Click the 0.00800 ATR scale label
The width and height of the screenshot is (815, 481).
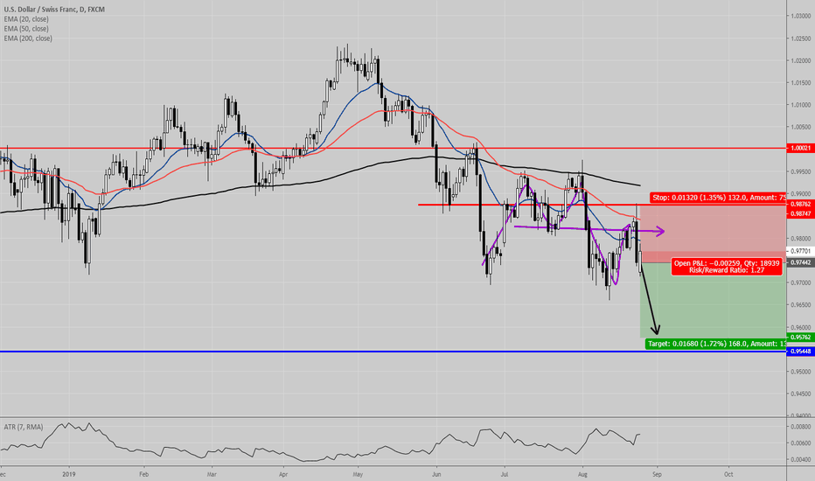click(x=800, y=427)
